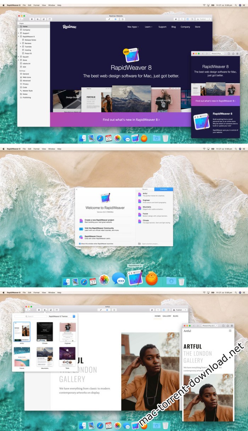Click Publish button in the Artful window
The height and width of the screenshot is (431, 248).
(x=178, y=310)
